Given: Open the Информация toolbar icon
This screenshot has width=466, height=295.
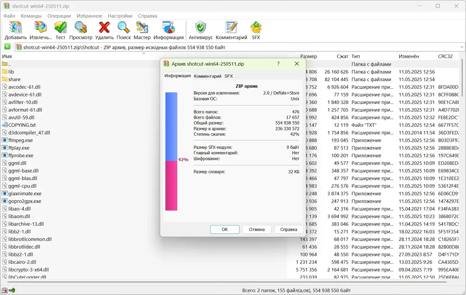Looking at the screenshot, I should [x=169, y=27].
